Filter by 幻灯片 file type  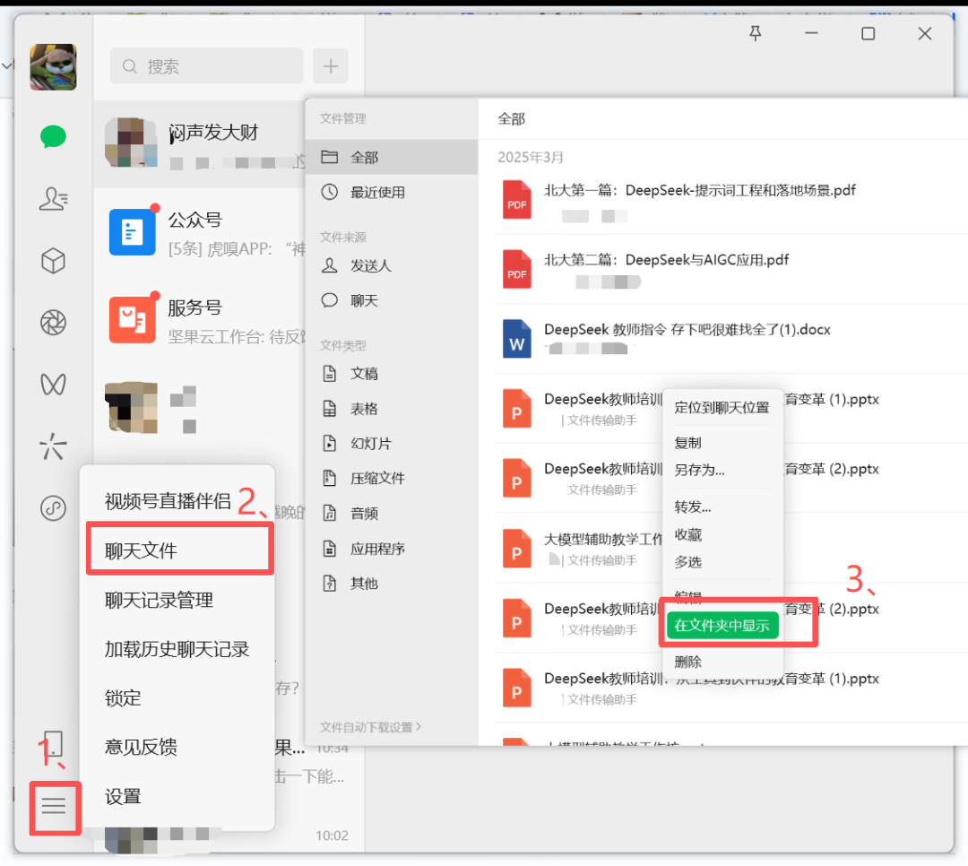[392, 444]
